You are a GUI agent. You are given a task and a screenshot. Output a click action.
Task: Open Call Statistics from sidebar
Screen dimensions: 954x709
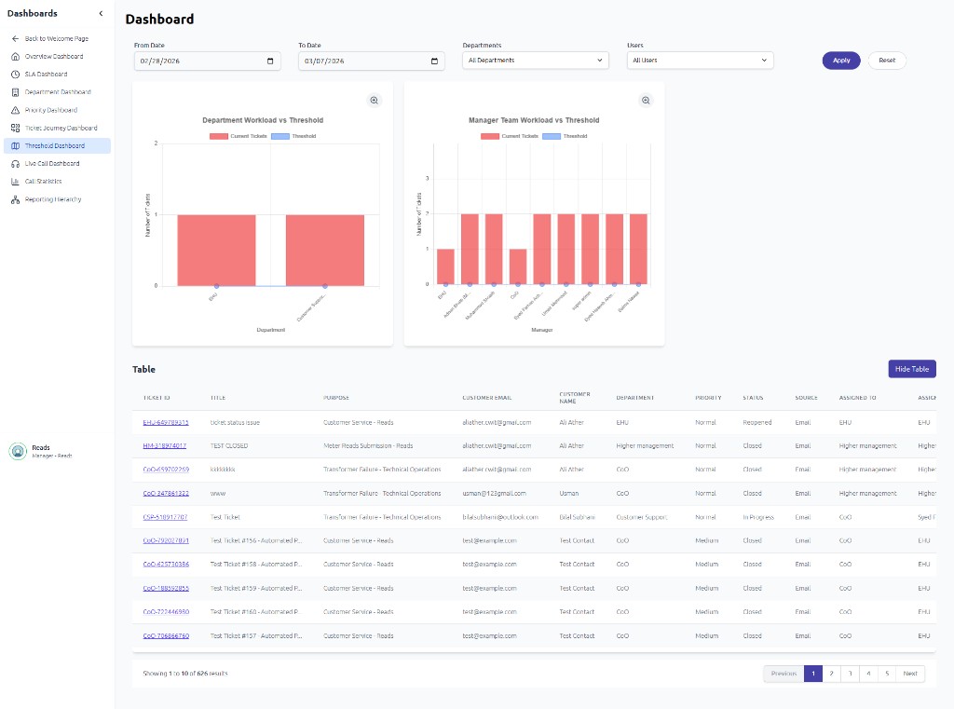click(x=43, y=182)
